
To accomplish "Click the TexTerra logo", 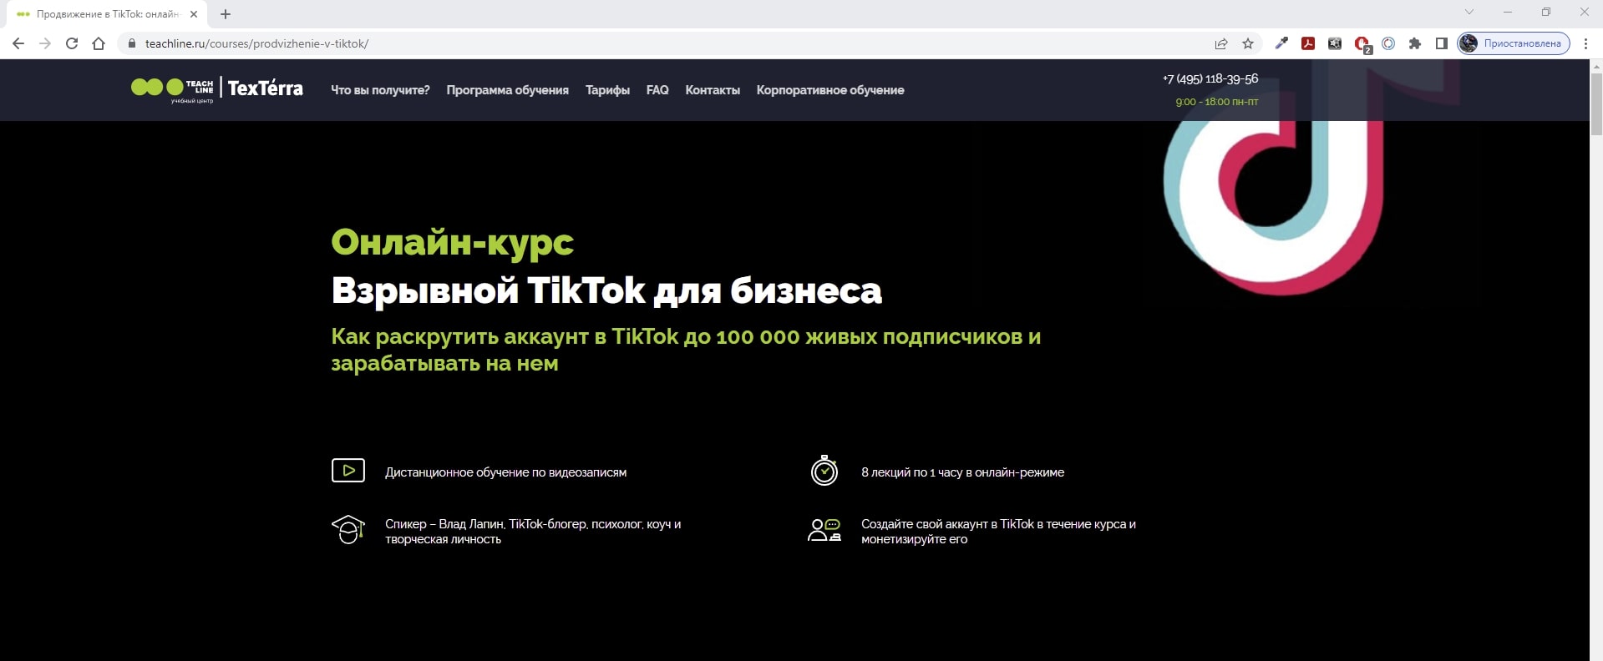I will [266, 88].
